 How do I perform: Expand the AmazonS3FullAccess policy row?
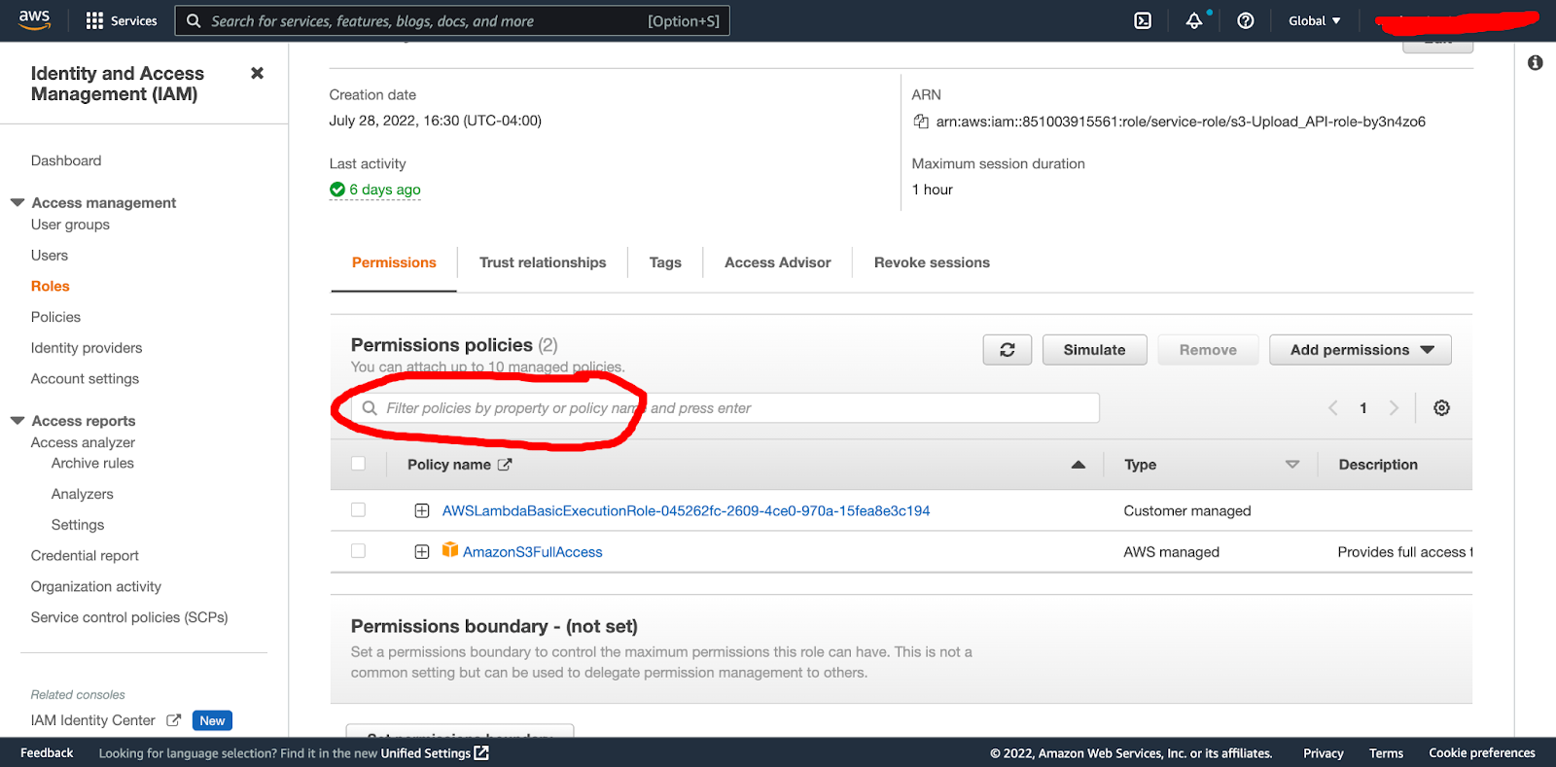(422, 552)
